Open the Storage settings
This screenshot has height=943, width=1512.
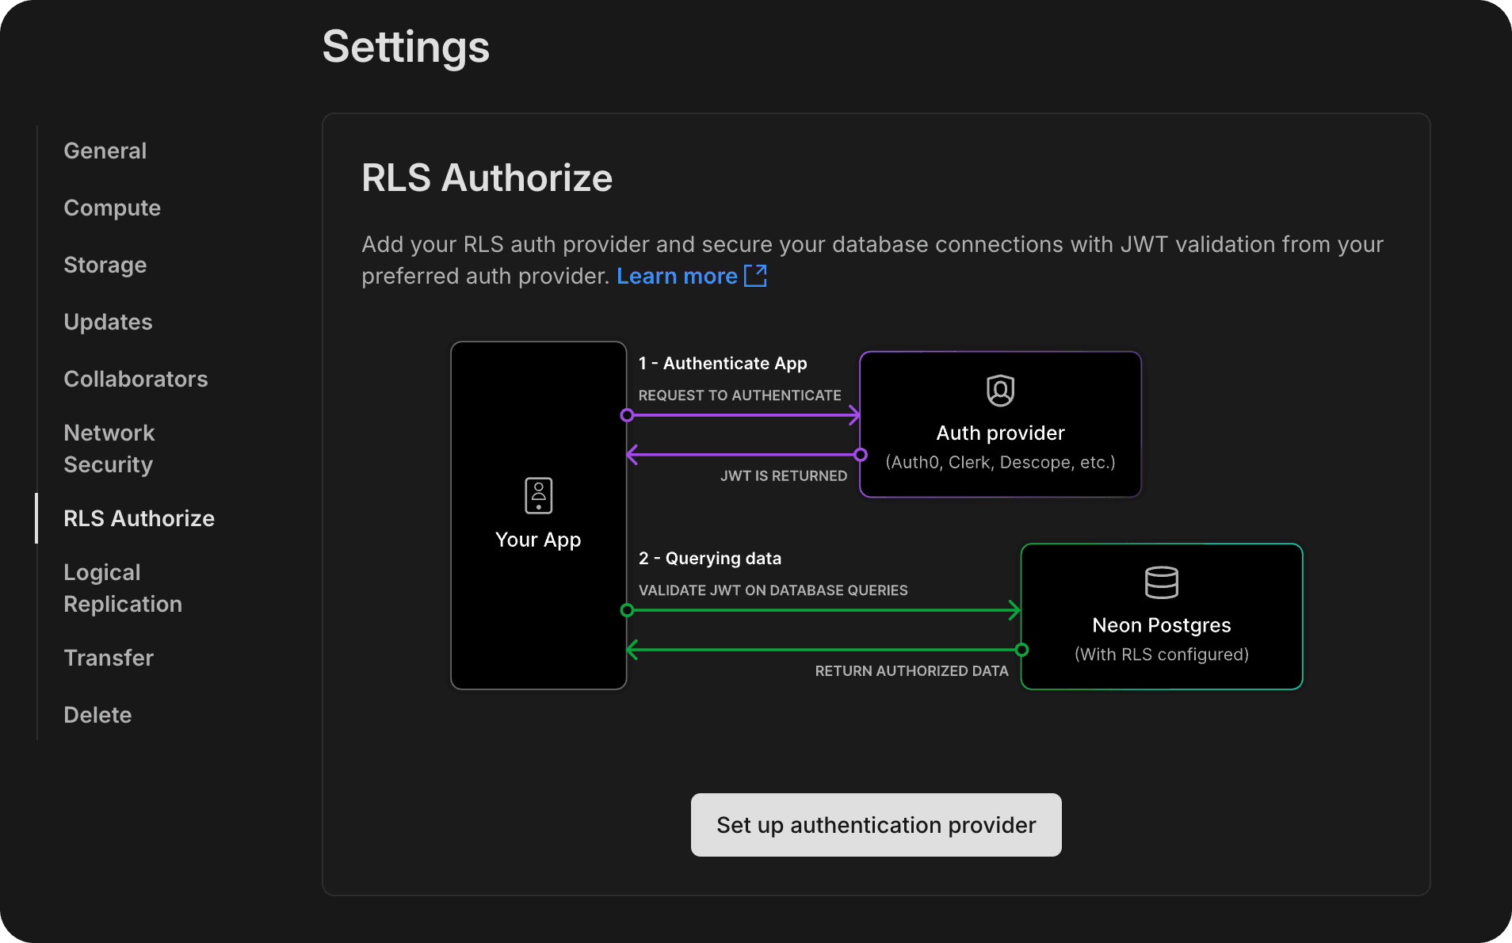click(x=105, y=265)
